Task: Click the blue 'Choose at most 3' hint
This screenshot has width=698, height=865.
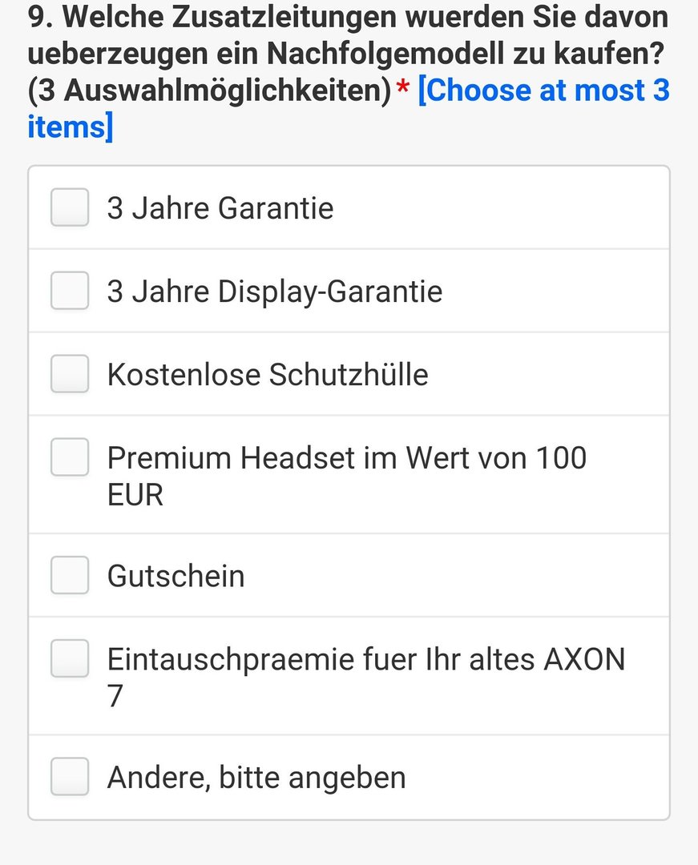Action: pos(544,91)
